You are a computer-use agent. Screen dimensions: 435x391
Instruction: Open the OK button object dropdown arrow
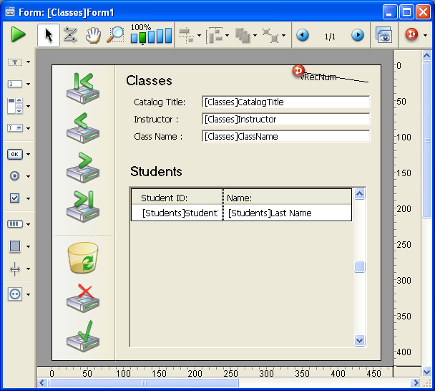28,155
